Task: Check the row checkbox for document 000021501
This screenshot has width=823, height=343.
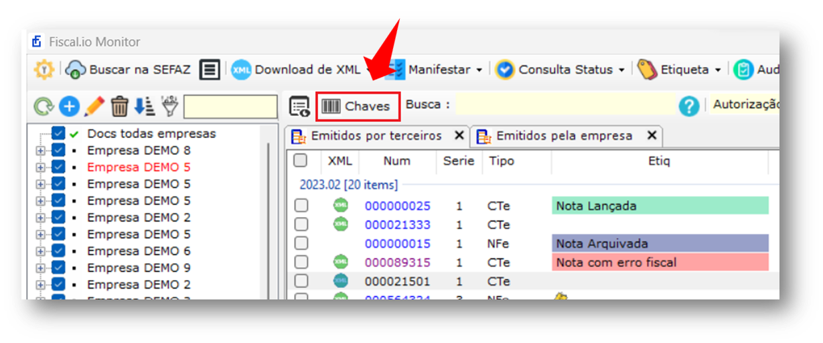Action: pos(301,281)
